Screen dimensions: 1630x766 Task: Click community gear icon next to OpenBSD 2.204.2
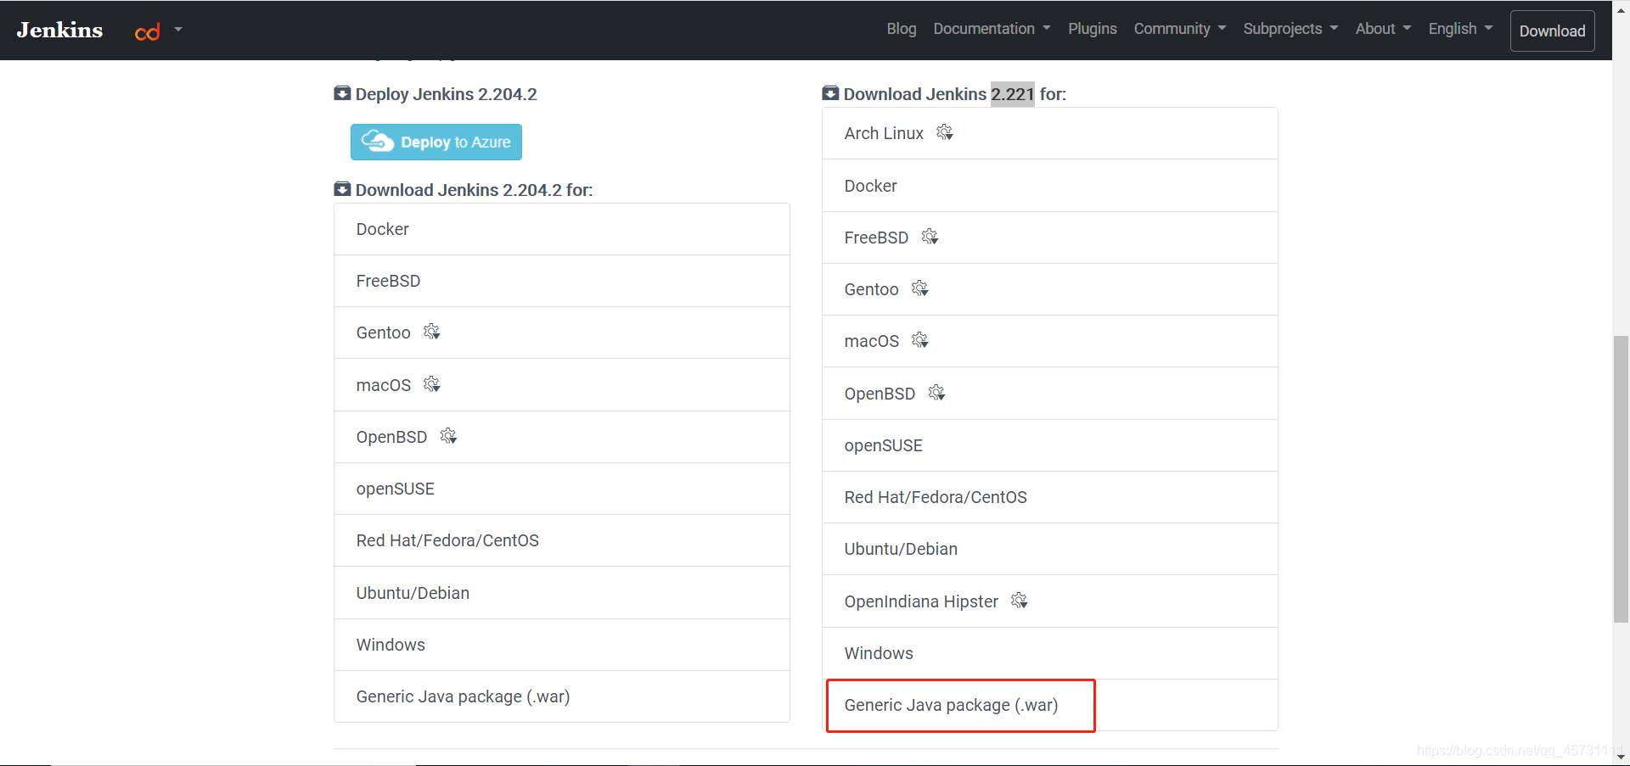click(x=448, y=436)
